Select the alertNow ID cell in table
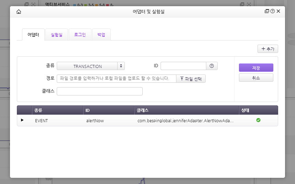This screenshot has height=184, width=295. click(95, 120)
